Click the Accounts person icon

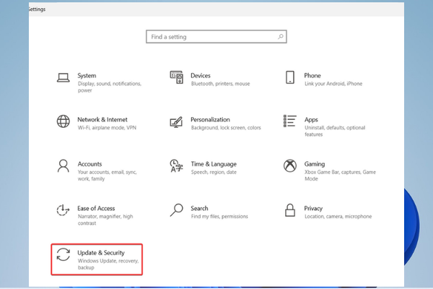[64, 165]
